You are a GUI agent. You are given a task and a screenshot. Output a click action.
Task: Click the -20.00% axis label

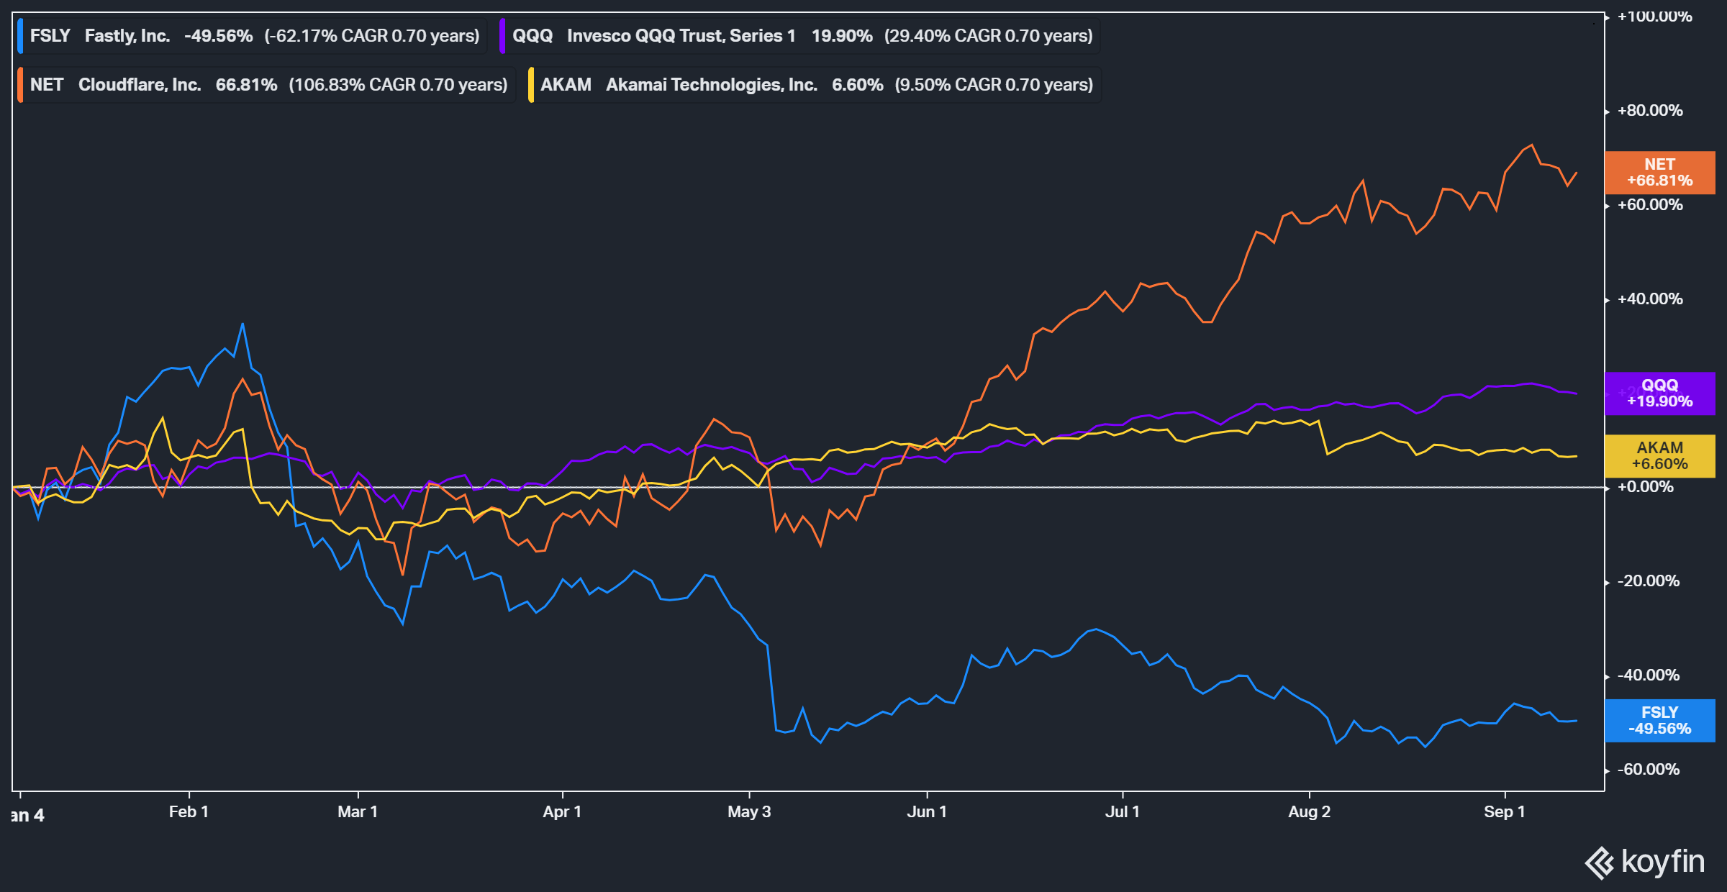[1649, 581]
